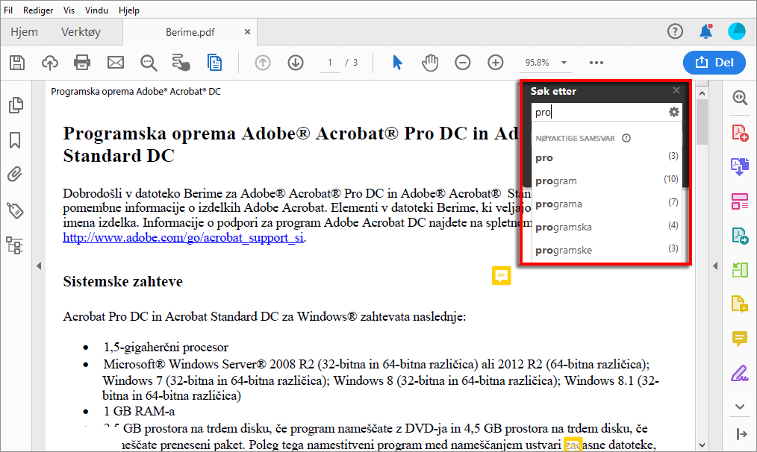Switch to the Verktøy tab
This screenshot has width=757, height=452.
point(81,32)
